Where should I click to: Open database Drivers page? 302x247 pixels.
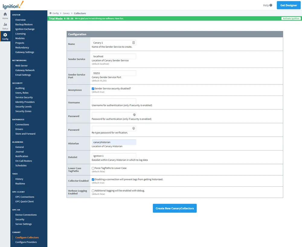tap(19, 129)
